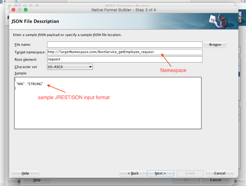Click the Root element field containing request

click(x=125, y=59)
